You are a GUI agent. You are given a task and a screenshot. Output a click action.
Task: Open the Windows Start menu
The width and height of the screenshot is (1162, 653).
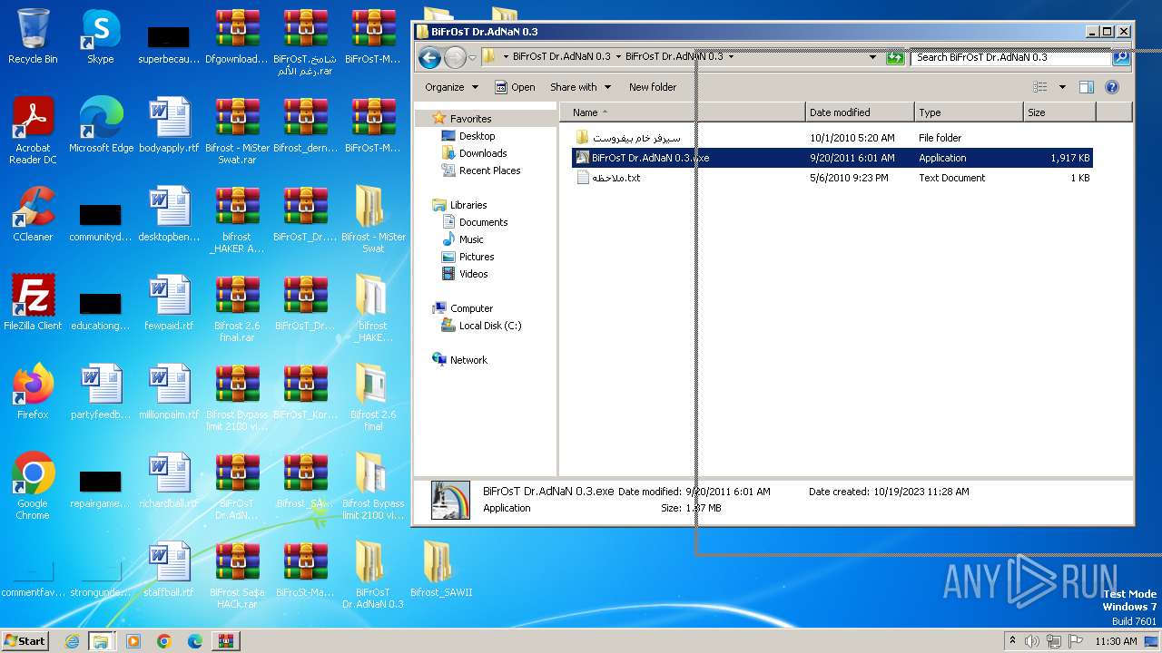coord(25,641)
